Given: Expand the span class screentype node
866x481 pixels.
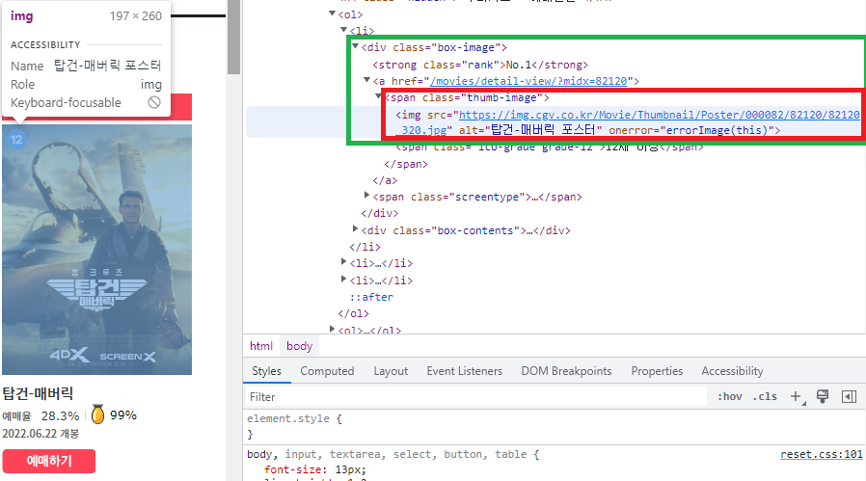Looking at the screenshot, I should click(x=366, y=195).
